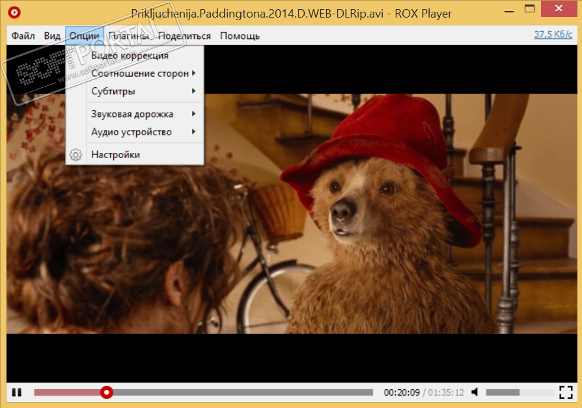Expand the Соотношение сторон submenu

(135, 74)
